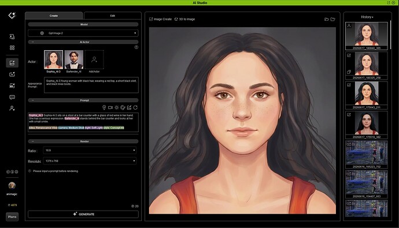Viewport: 399px width, 228px height.
Task: Select the highlighted AI image create sidebar icon
Action: point(12,63)
